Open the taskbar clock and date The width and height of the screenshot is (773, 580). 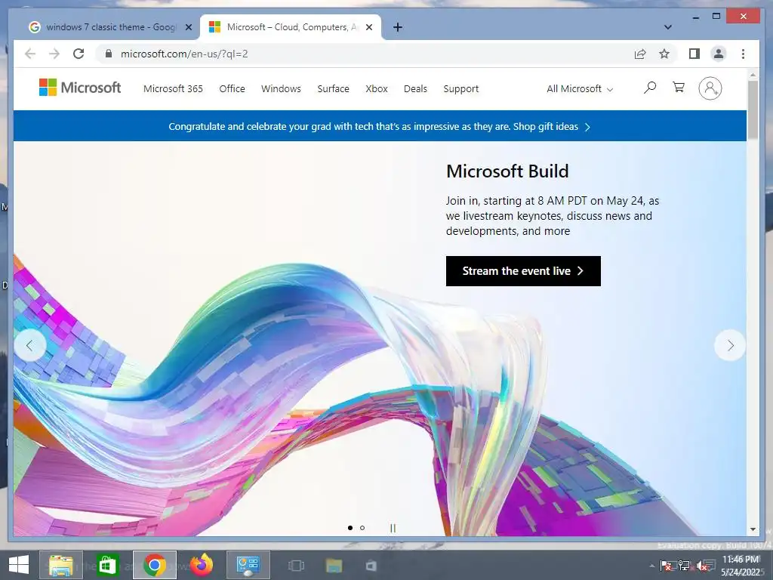pyautogui.click(x=741, y=566)
